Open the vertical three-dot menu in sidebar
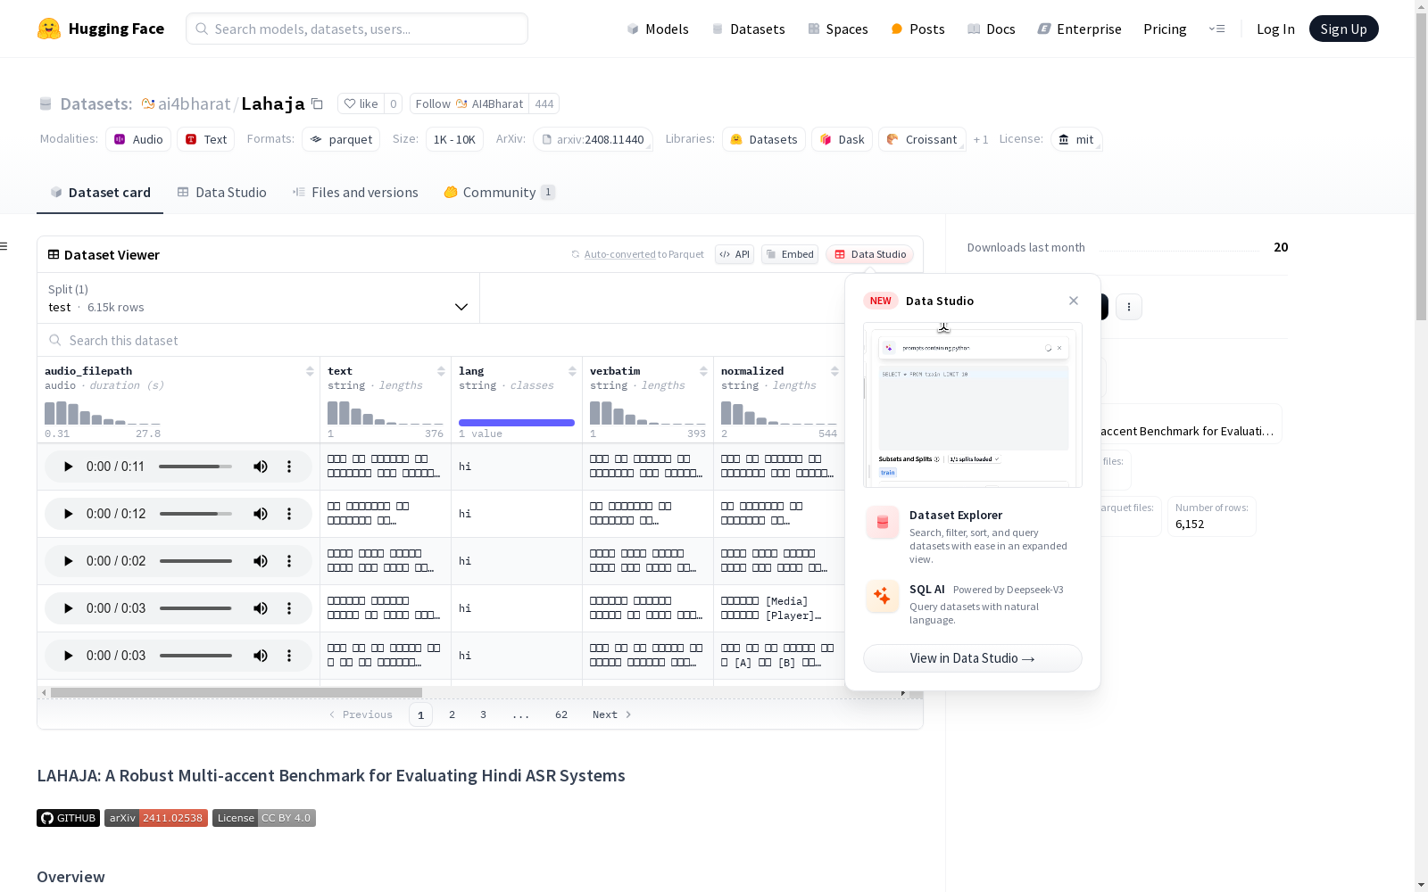The height and width of the screenshot is (892, 1428). (x=1129, y=307)
